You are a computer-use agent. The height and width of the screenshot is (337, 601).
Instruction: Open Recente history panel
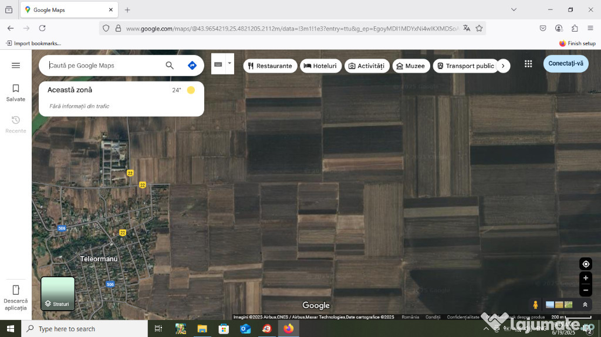coord(16,124)
